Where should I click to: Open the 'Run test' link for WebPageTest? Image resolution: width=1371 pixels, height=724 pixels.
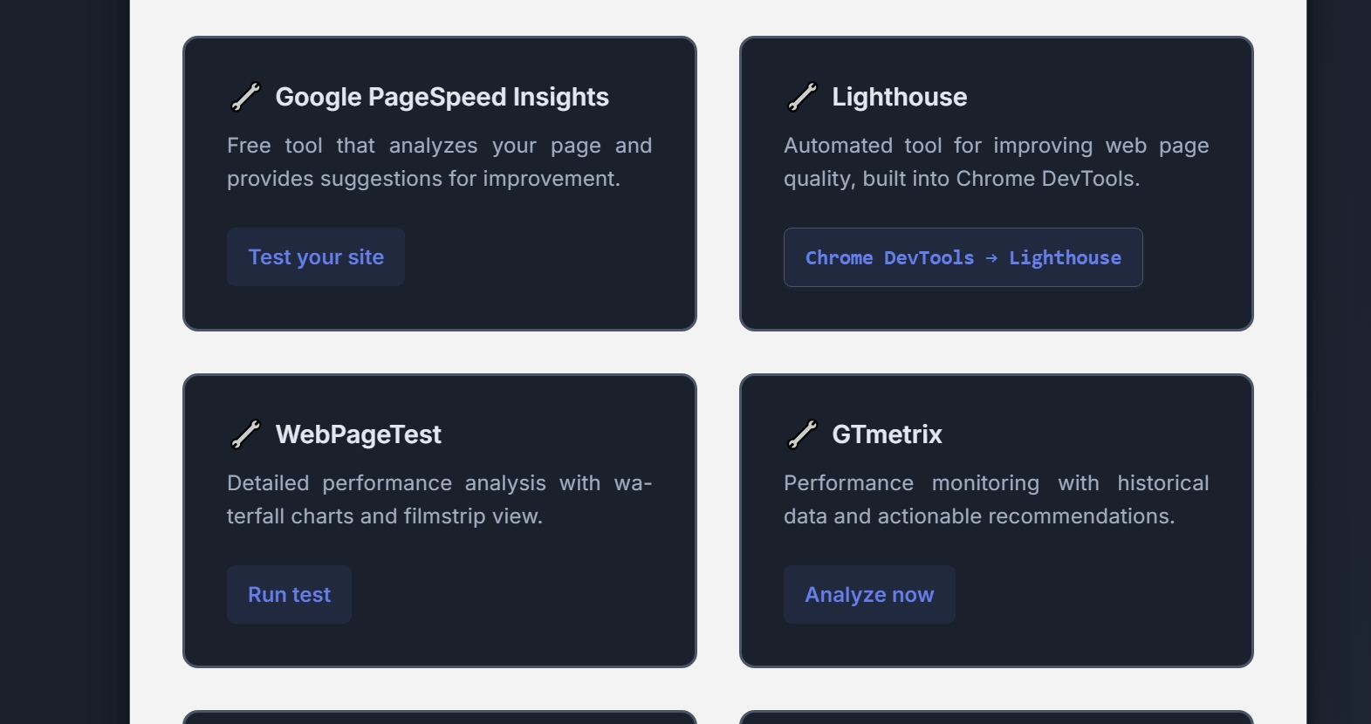click(289, 595)
